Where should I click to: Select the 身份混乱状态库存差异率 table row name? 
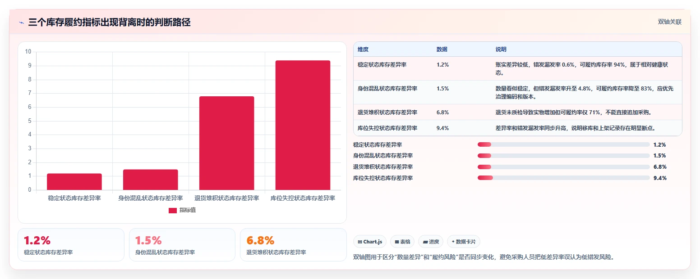pyautogui.click(x=387, y=89)
